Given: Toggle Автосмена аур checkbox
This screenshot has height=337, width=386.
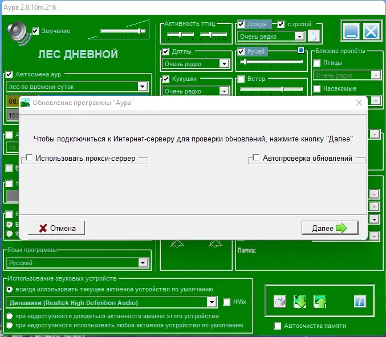Looking at the screenshot, I should (9, 74).
